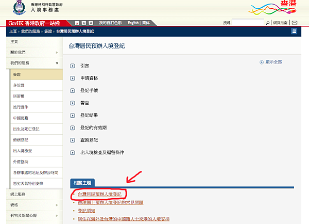
Task: Open the Brand Hong Kong dragon logo
Action: [273, 8]
